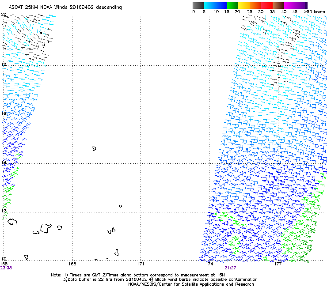Select the gray 0-5 knots color bar segment
The image size is (327, 287).
point(198,5)
